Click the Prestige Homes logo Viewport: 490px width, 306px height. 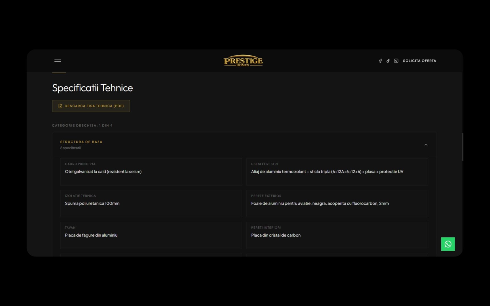click(x=243, y=61)
